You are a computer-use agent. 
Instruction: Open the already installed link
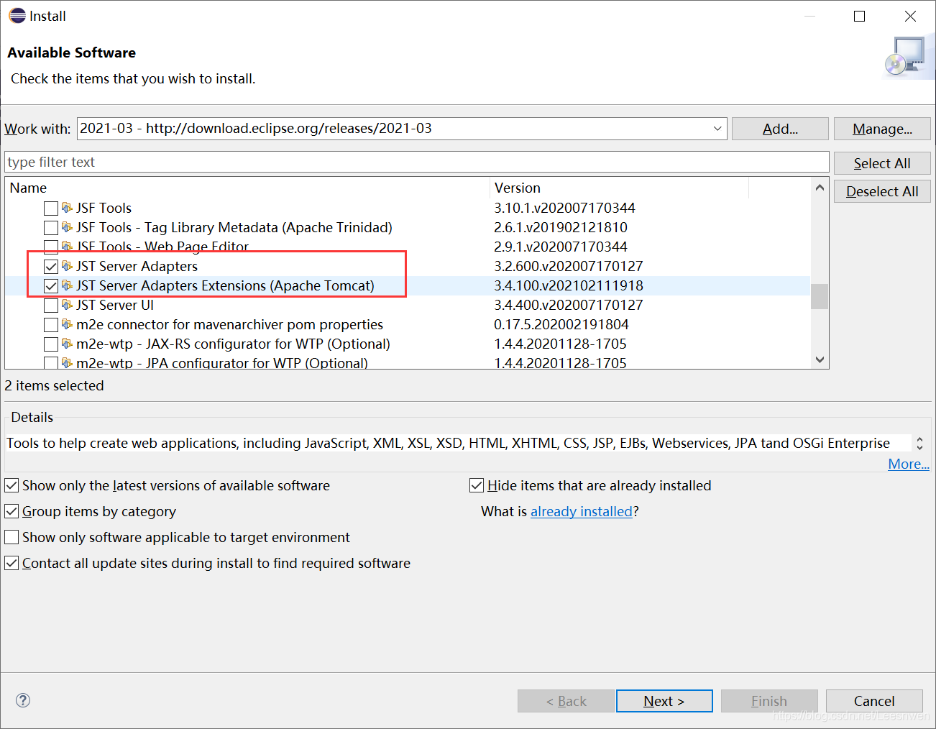[582, 511]
